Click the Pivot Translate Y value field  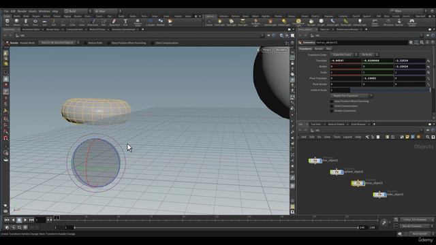click(x=377, y=78)
